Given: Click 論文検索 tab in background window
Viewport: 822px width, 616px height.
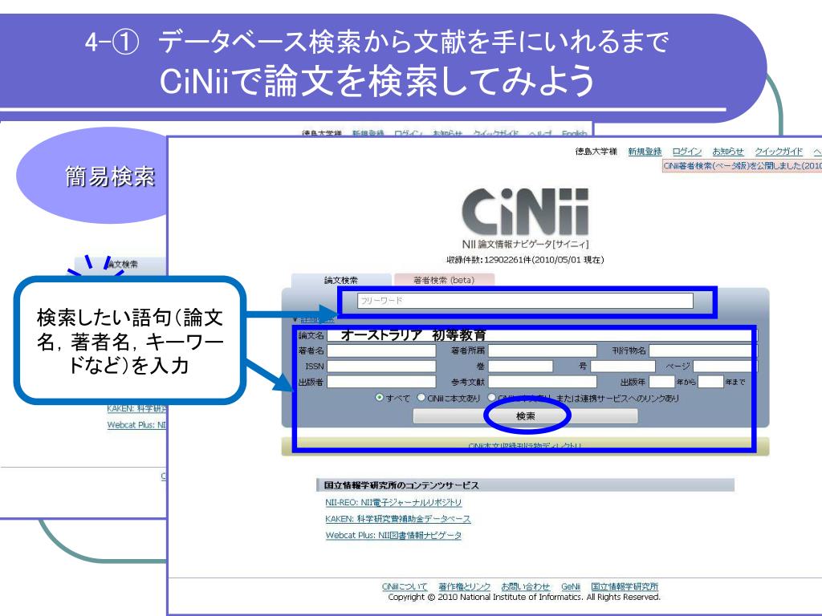Looking at the screenshot, I should tap(121, 265).
